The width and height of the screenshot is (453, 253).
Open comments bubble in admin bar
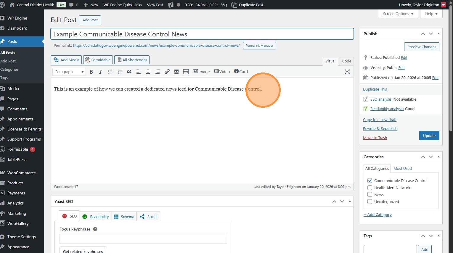click(74, 5)
